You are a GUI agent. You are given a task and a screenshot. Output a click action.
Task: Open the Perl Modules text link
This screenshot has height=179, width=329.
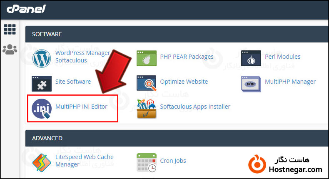[282, 57]
